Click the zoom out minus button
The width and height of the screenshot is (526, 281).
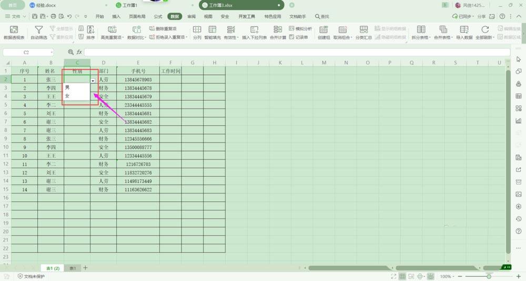click(460, 276)
